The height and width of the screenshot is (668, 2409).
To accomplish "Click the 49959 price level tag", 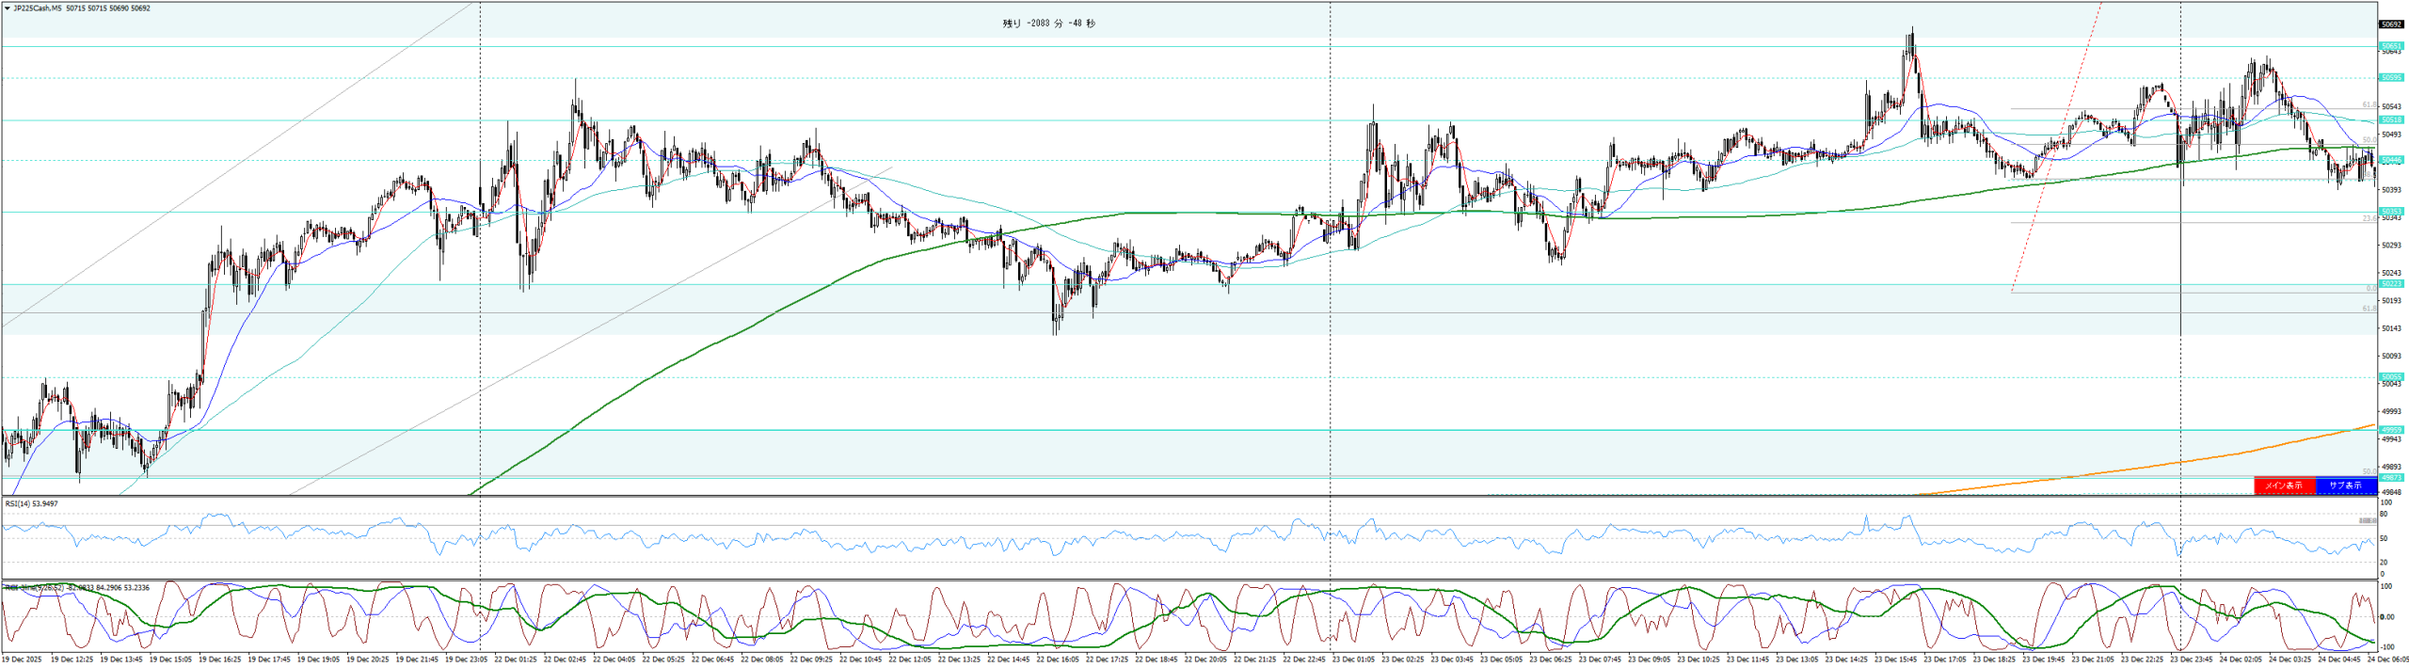I will [2391, 430].
